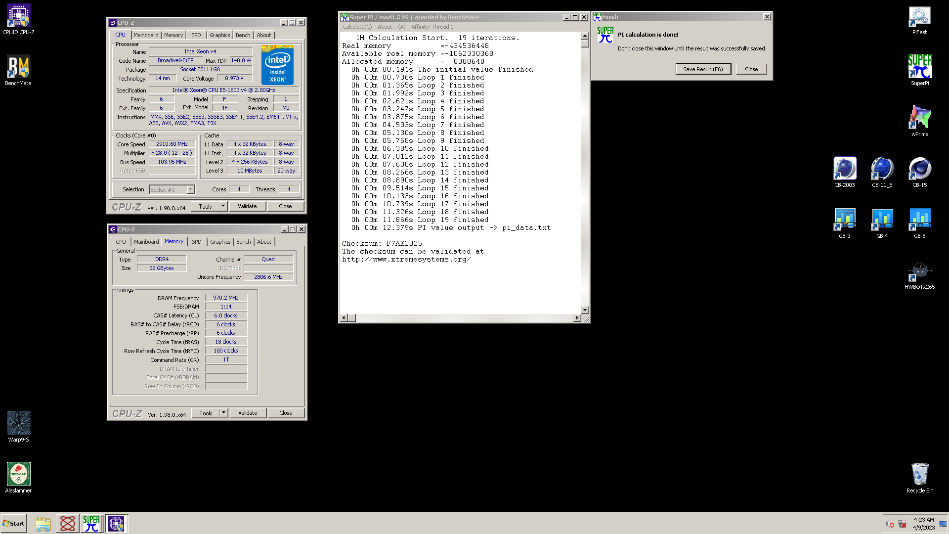The image size is (949, 534).
Task: Open the Recycle Bin
Action: (919, 478)
